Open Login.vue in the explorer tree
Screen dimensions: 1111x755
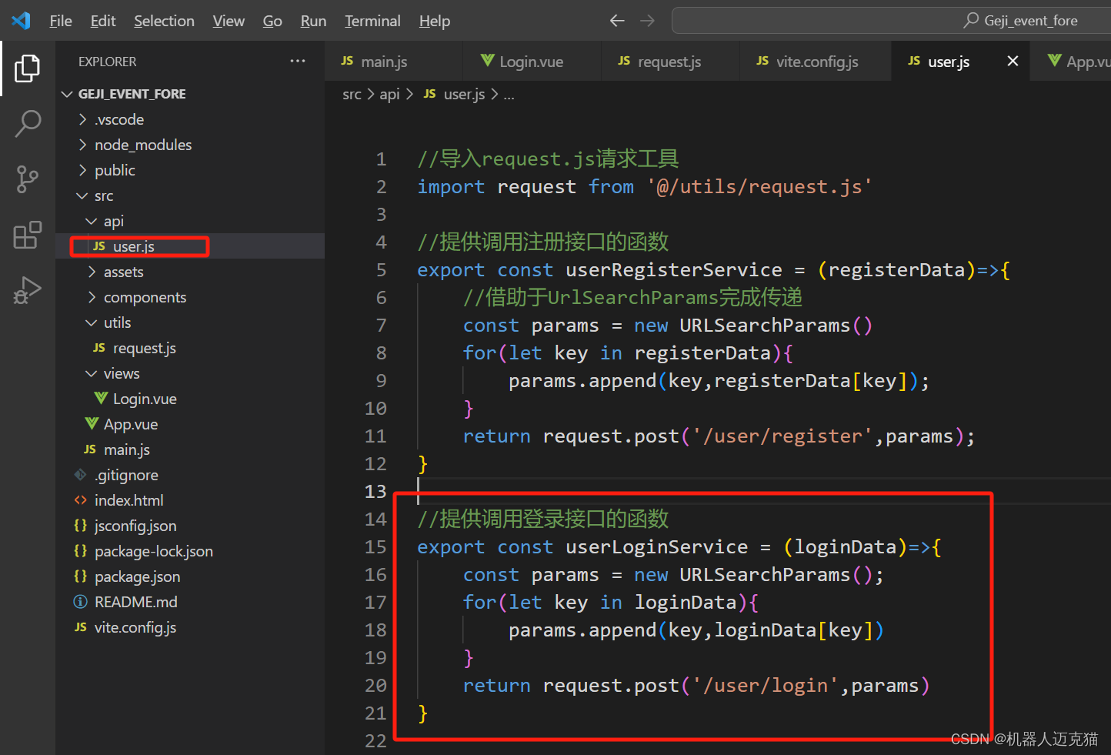pyautogui.click(x=190, y=399)
